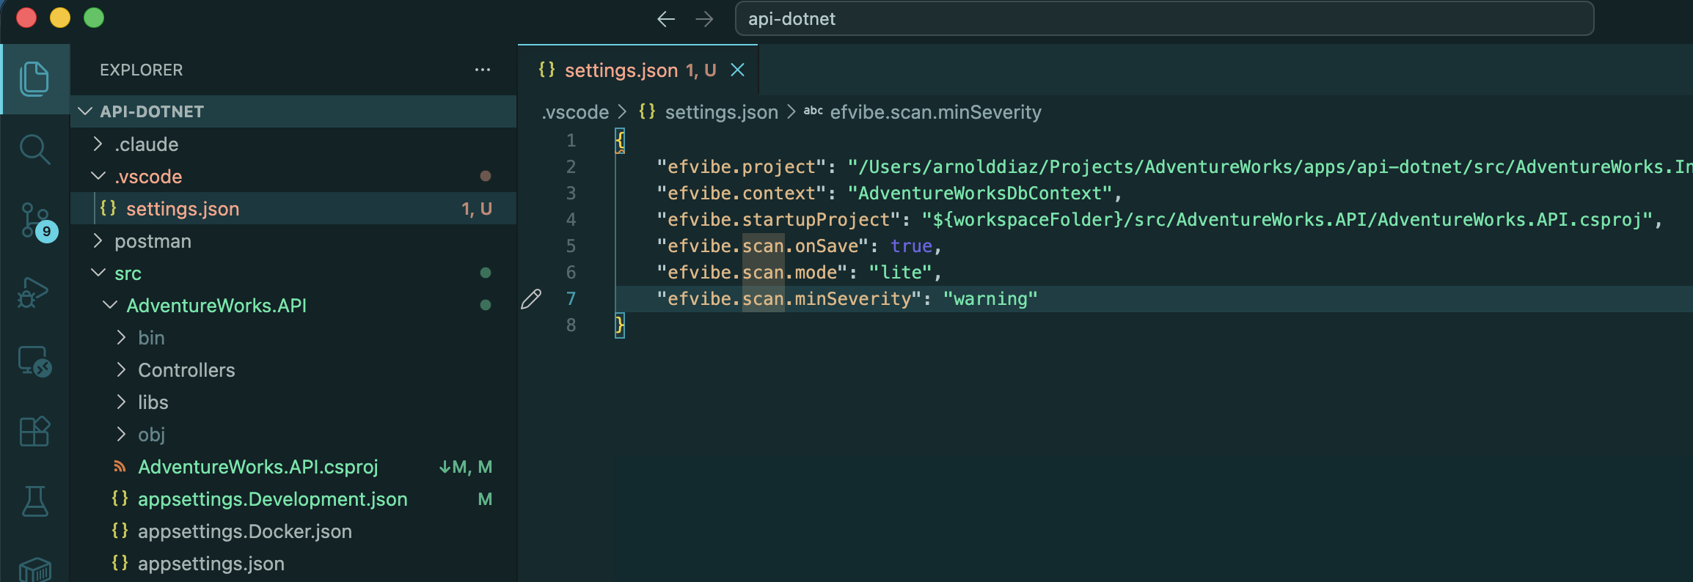1693x582 pixels.
Task: Open appsettings.Development.json file
Action: (293, 498)
